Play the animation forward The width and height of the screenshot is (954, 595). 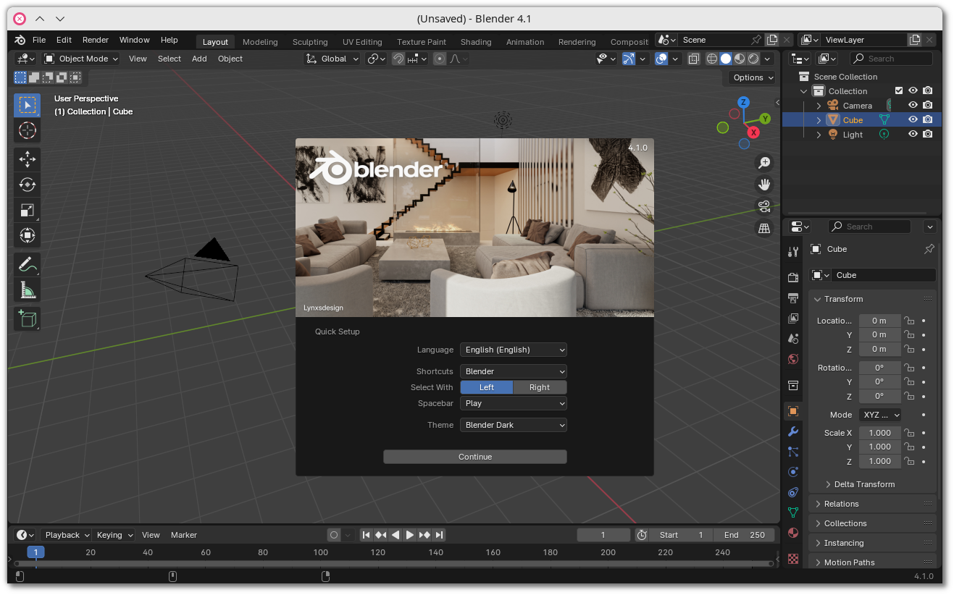coord(410,535)
